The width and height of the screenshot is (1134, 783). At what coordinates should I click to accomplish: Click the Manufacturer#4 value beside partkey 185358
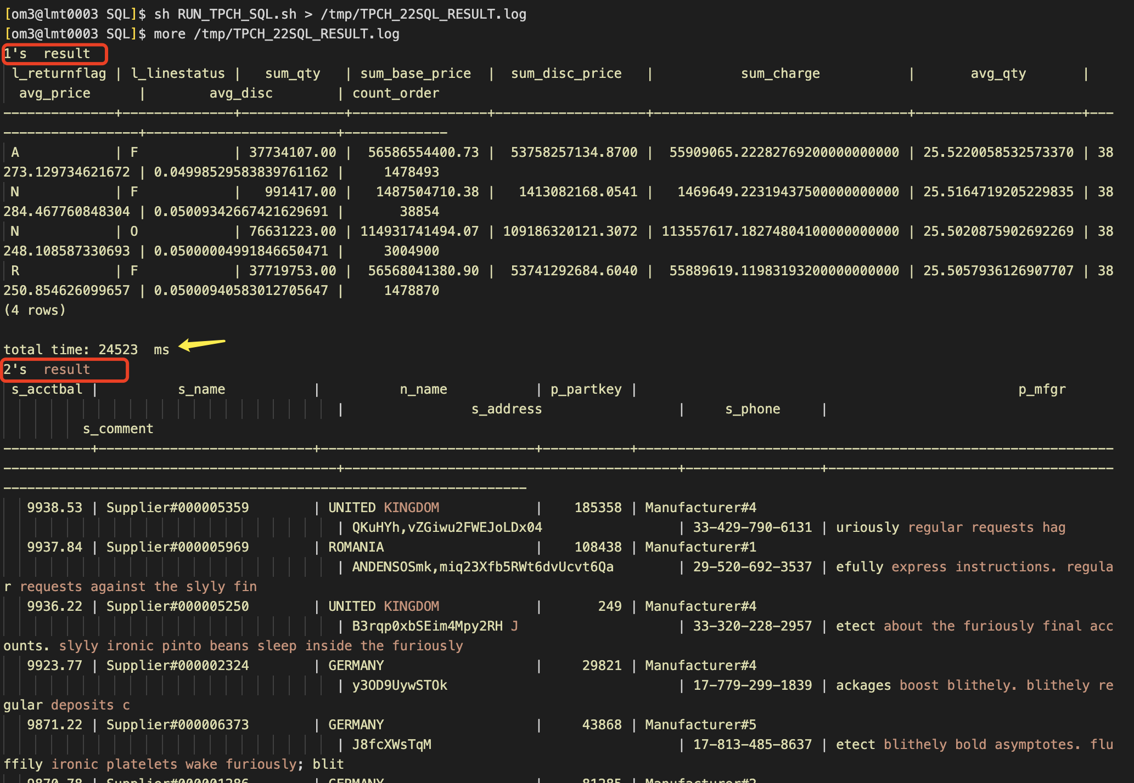(x=701, y=507)
